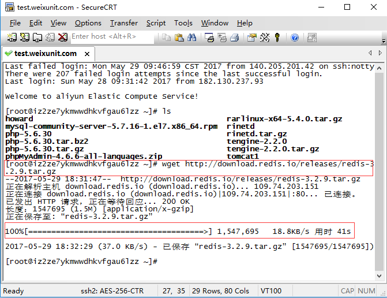Image resolution: width=387 pixels, height=298 pixels.
Task: Click 'mysql-community-server-5.7.16-1.el7.x86_64.rpm' file name
Action: [x=111, y=126]
